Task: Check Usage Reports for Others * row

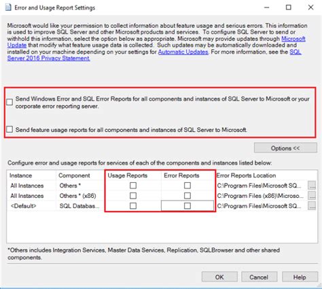Action: 133,186
